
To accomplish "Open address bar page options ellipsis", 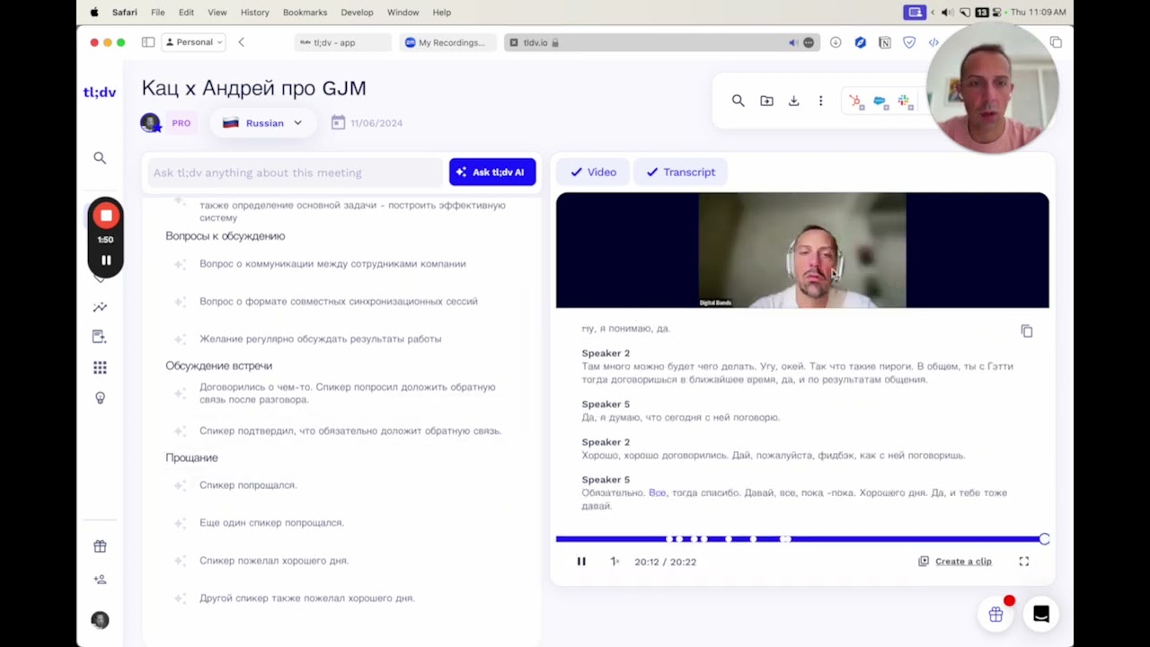I will point(809,42).
